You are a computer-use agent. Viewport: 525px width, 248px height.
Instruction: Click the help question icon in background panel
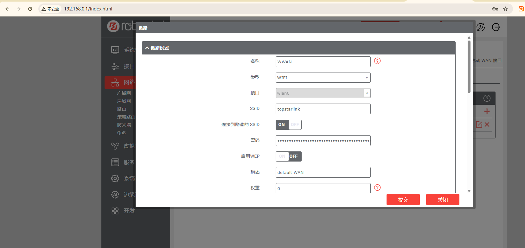tap(487, 98)
